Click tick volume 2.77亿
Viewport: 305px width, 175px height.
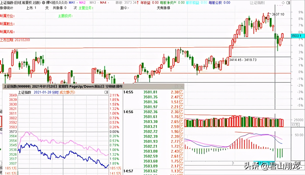point(177,141)
